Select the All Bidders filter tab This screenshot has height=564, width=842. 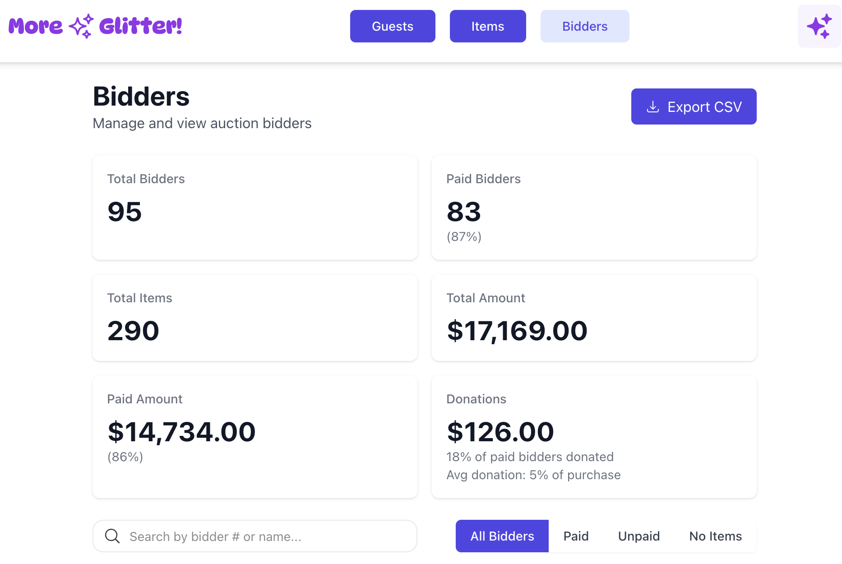(x=502, y=536)
